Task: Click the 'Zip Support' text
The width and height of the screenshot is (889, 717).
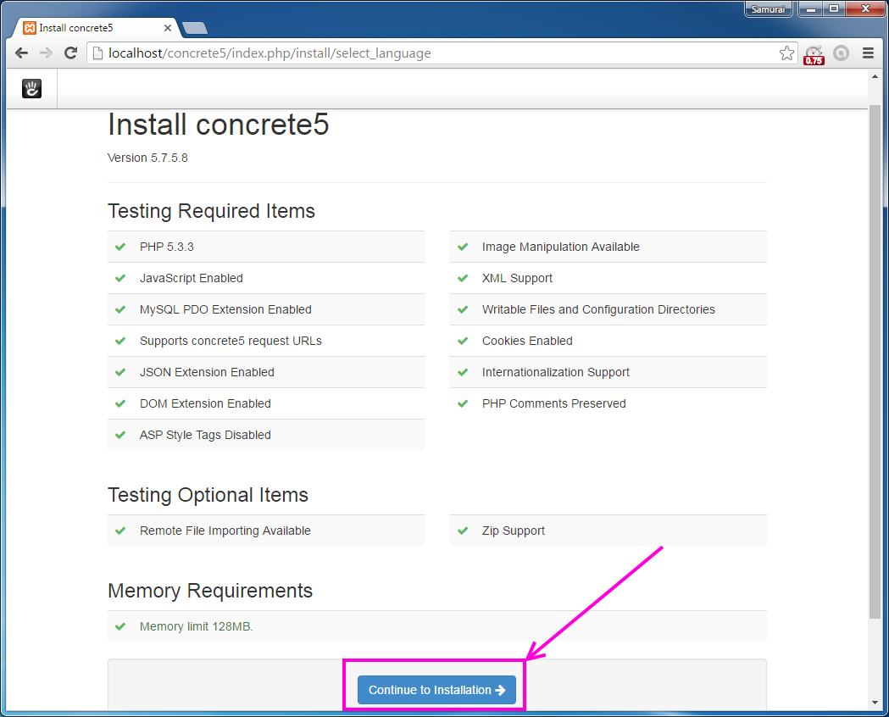Action: click(513, 531)
